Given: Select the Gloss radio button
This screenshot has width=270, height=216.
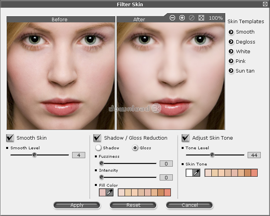Looking at the screenshot, I should coord(135,148).
